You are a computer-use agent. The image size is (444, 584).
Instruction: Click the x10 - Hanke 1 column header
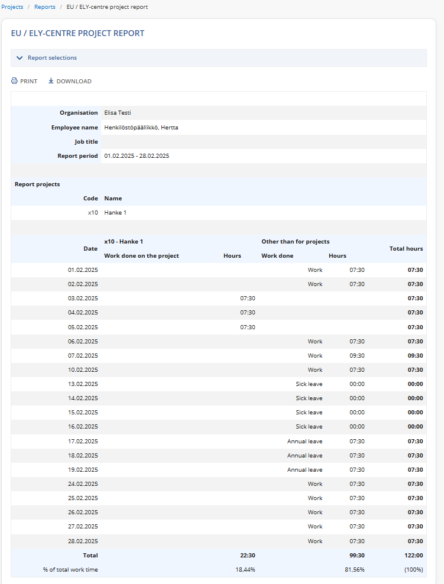(124, 241)
